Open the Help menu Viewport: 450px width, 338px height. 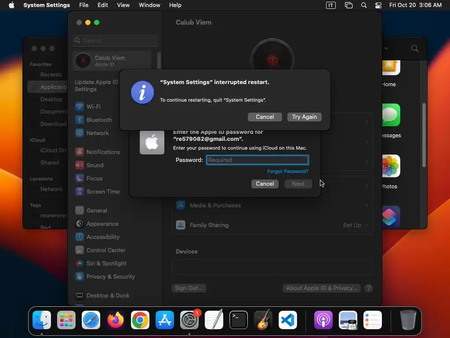175,5
